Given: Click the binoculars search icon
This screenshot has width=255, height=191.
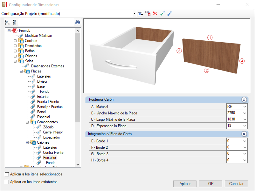Looking at the screenshot, I should (78, 22).
